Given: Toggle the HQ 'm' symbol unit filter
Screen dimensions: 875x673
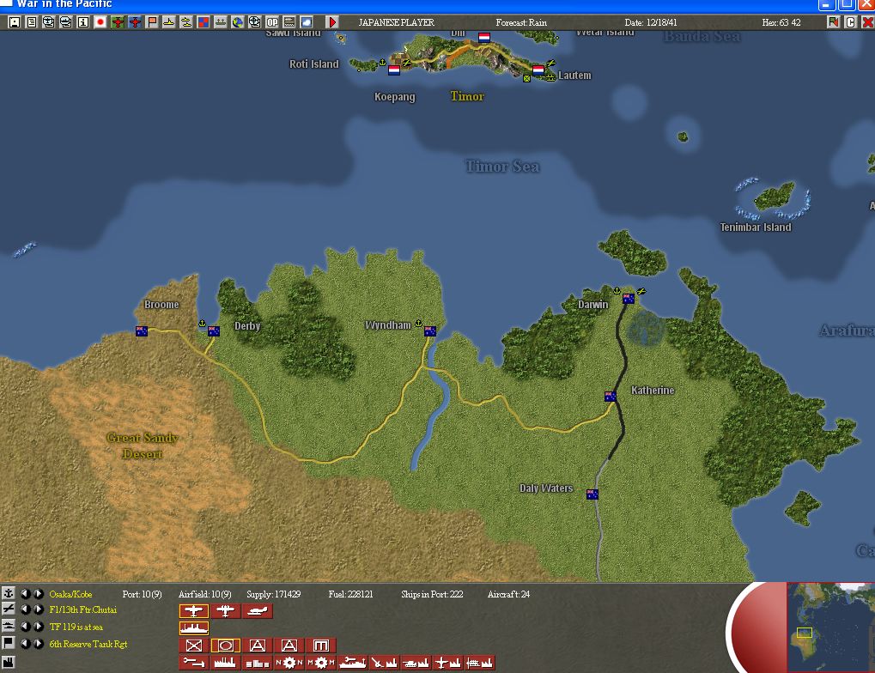Looking at the screenshot, I should point(321,646).
